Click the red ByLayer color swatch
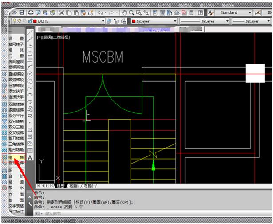Viewport: 273px width, 224px height. coord(134,21)
